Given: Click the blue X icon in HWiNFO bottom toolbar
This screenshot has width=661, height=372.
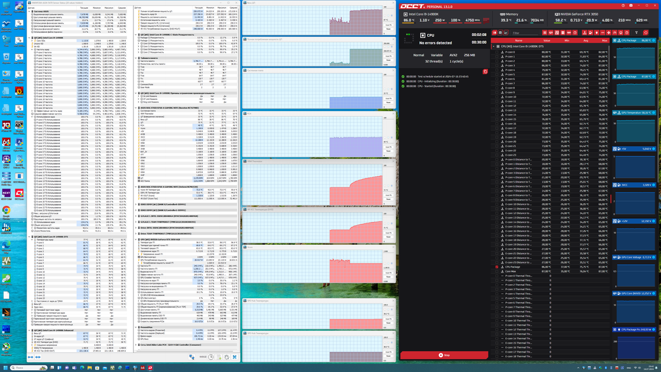Looking at the screenshot, I should (235, 357).
